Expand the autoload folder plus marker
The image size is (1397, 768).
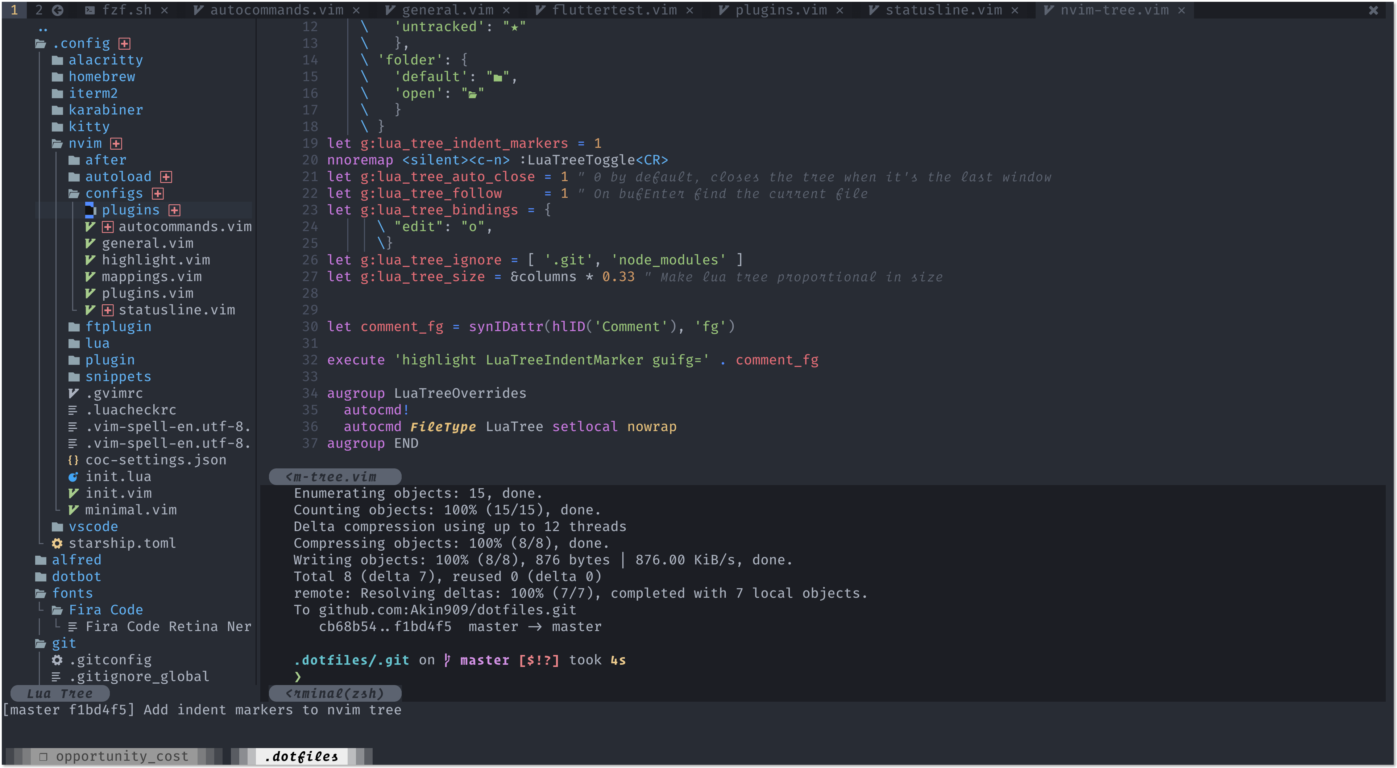(166, 176)
